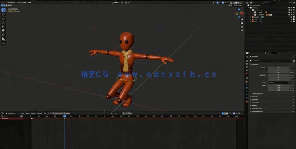The image size is (296, 149).
Task: Select the Move tool
Action: [3, 18]
